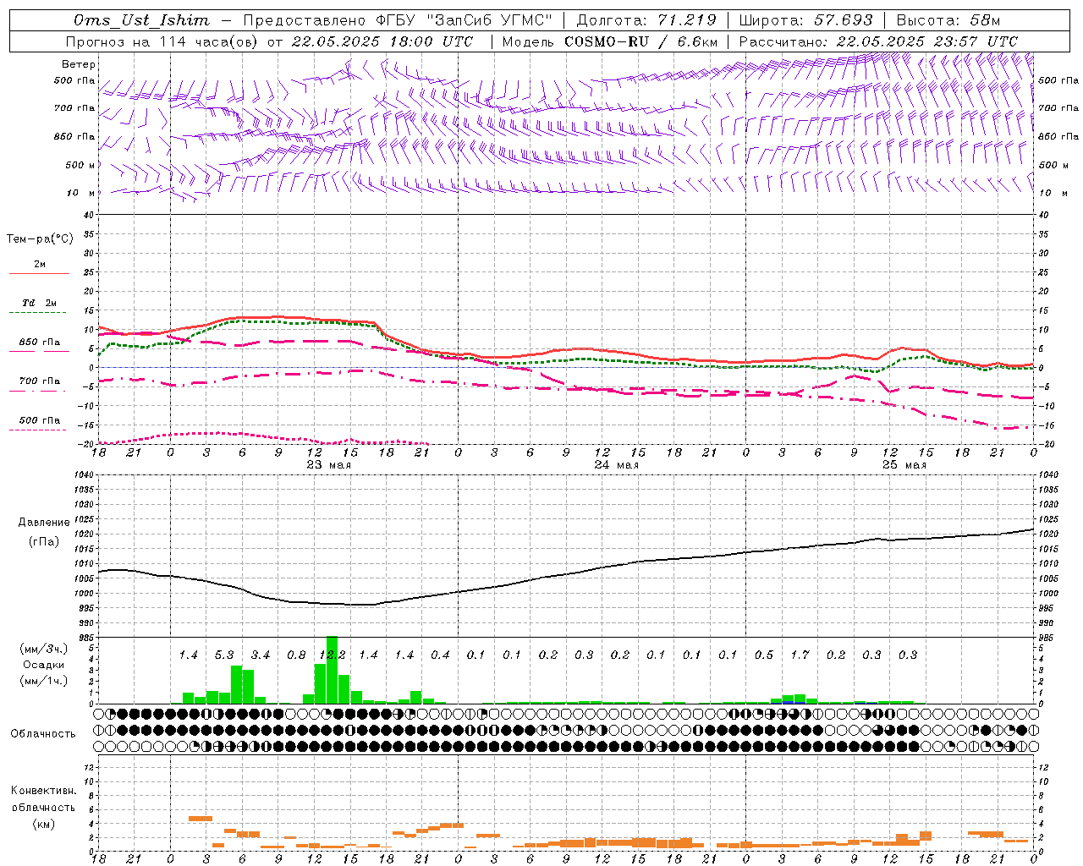This screenshot has width=1083, height=866.
Task: Select the Рассчитано: 22.05.2025 23:57 UTC text
Action: 878,41
